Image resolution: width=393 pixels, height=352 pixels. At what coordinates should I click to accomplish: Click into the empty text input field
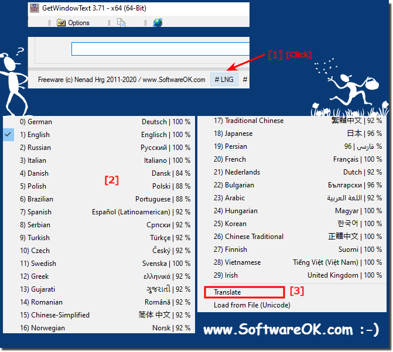[160, 49]
